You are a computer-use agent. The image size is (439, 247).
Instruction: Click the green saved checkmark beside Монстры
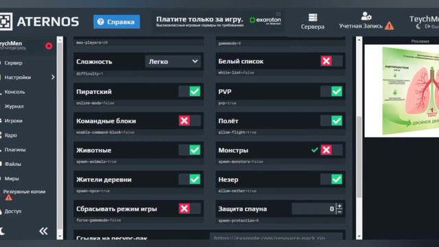[315, 150]
